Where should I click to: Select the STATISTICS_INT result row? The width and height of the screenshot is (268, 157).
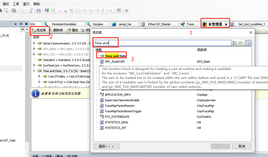115,128
